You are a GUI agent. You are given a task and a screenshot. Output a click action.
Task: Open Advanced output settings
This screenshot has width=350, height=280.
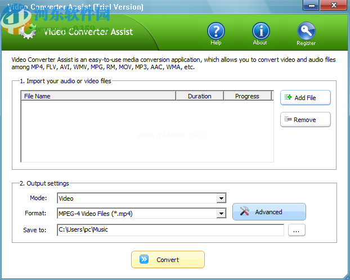(x=269, y=212)
